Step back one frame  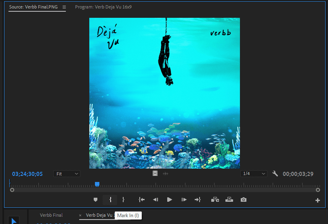tap(156, 200)
